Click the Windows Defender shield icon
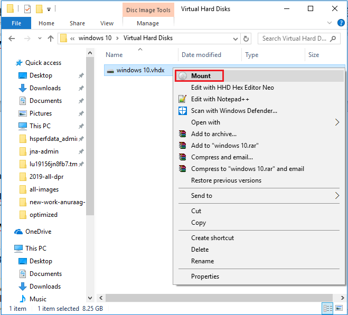Viewport: 348px width, 315px height. click(182, 111)
